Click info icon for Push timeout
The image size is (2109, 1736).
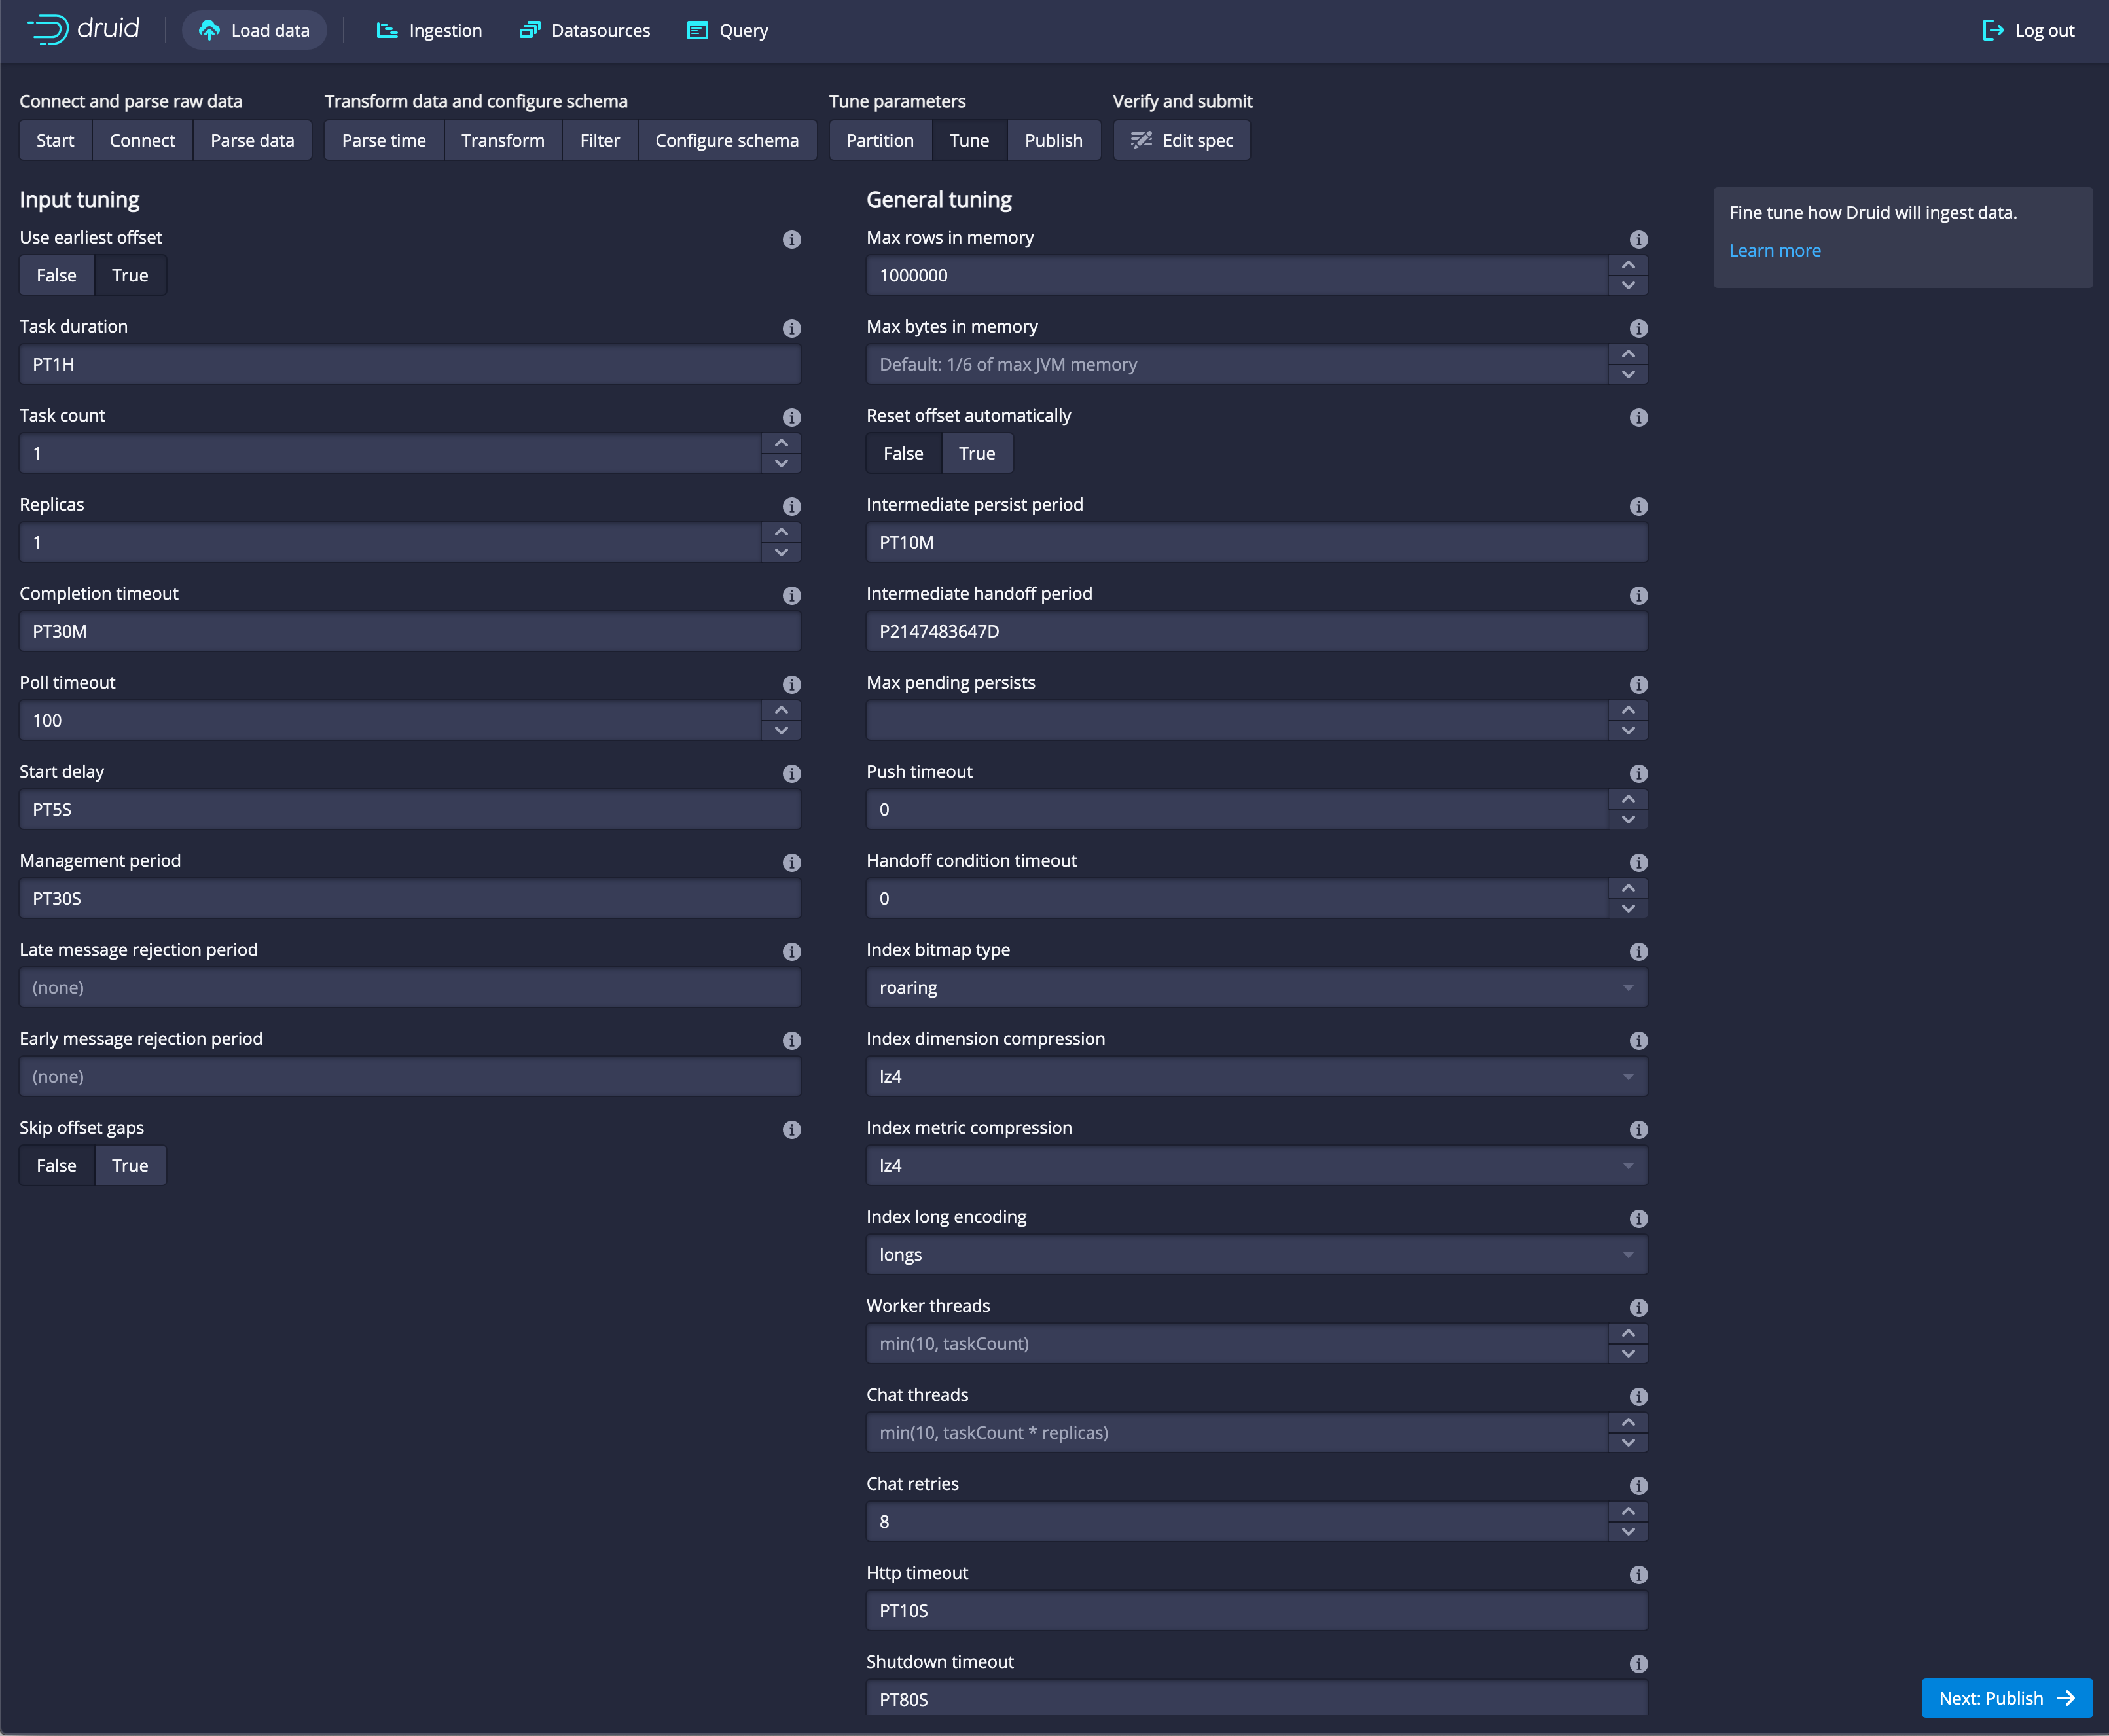tap(1638, 773)
